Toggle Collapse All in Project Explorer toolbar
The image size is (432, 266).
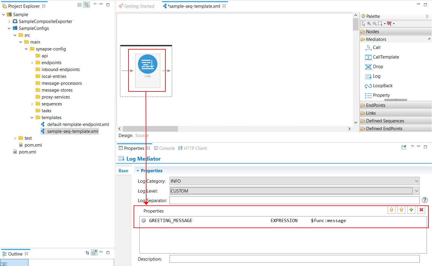click(x=79, y=5)
